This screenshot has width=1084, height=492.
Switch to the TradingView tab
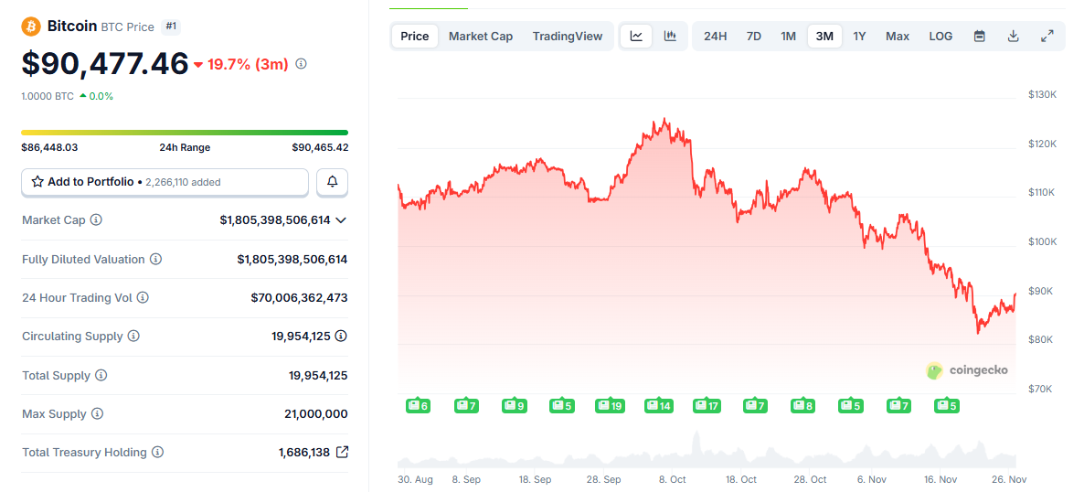568,37
